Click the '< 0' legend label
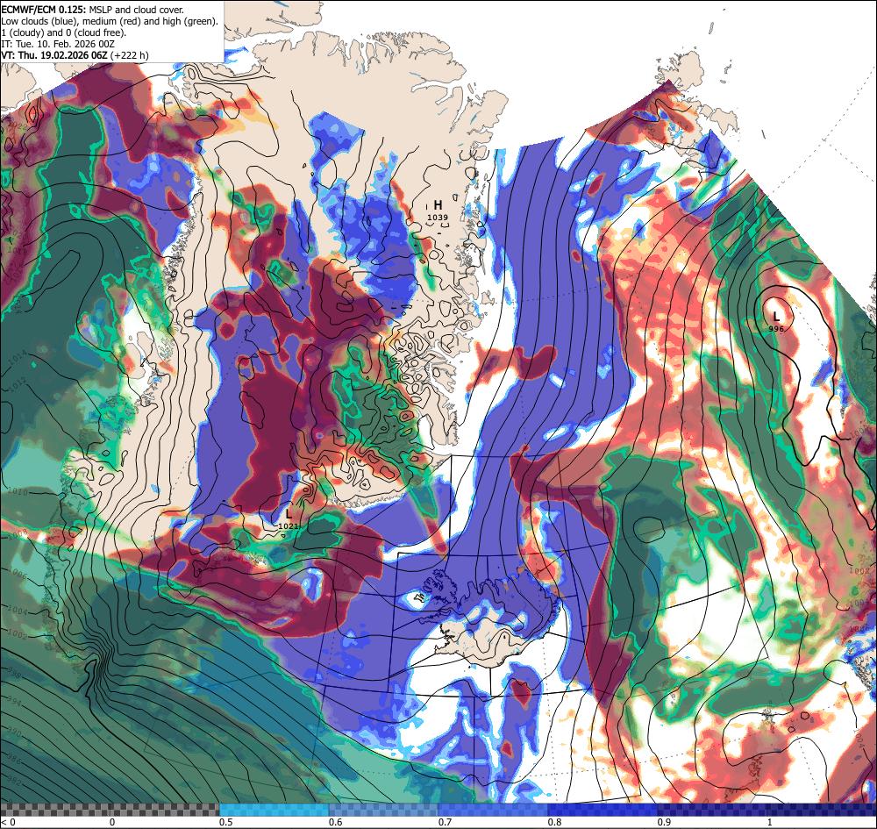This screenshot has height=829, width=877. coord(7,822)
